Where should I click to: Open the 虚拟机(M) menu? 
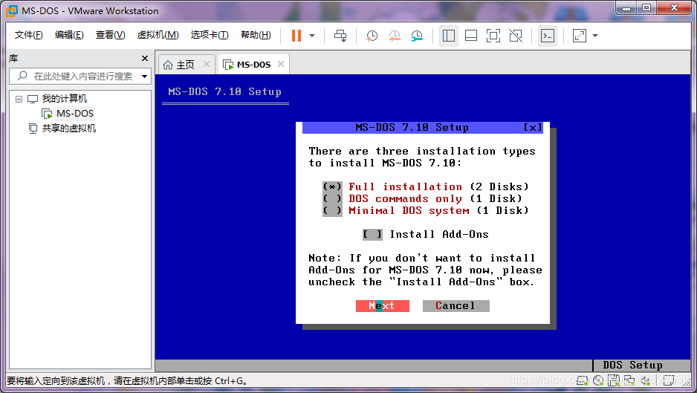tap(158, 35)
